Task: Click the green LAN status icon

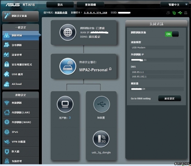Action: click(x=174, y=13)
